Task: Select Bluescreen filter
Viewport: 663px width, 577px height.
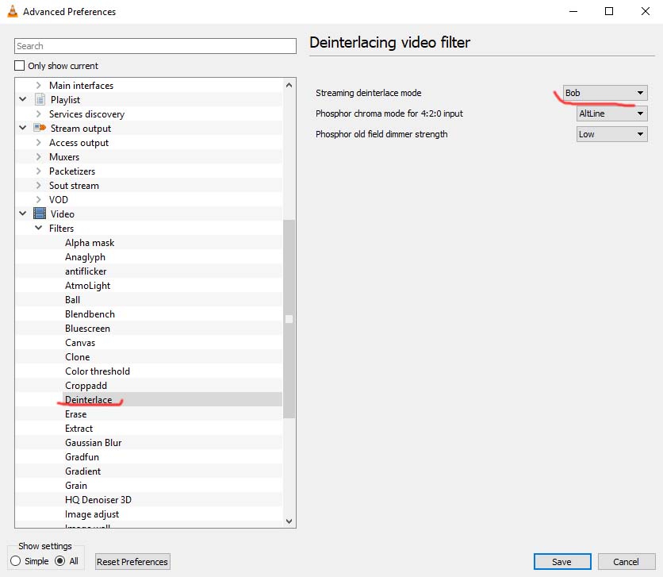Action: tap(87, 329)
